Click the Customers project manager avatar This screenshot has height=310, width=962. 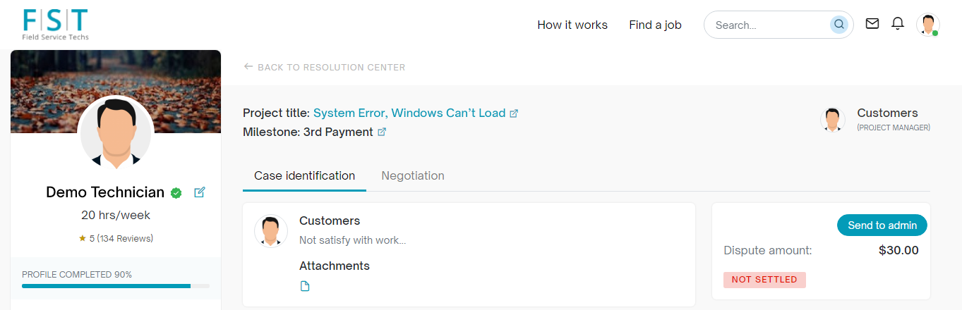(x=833, y=119)
